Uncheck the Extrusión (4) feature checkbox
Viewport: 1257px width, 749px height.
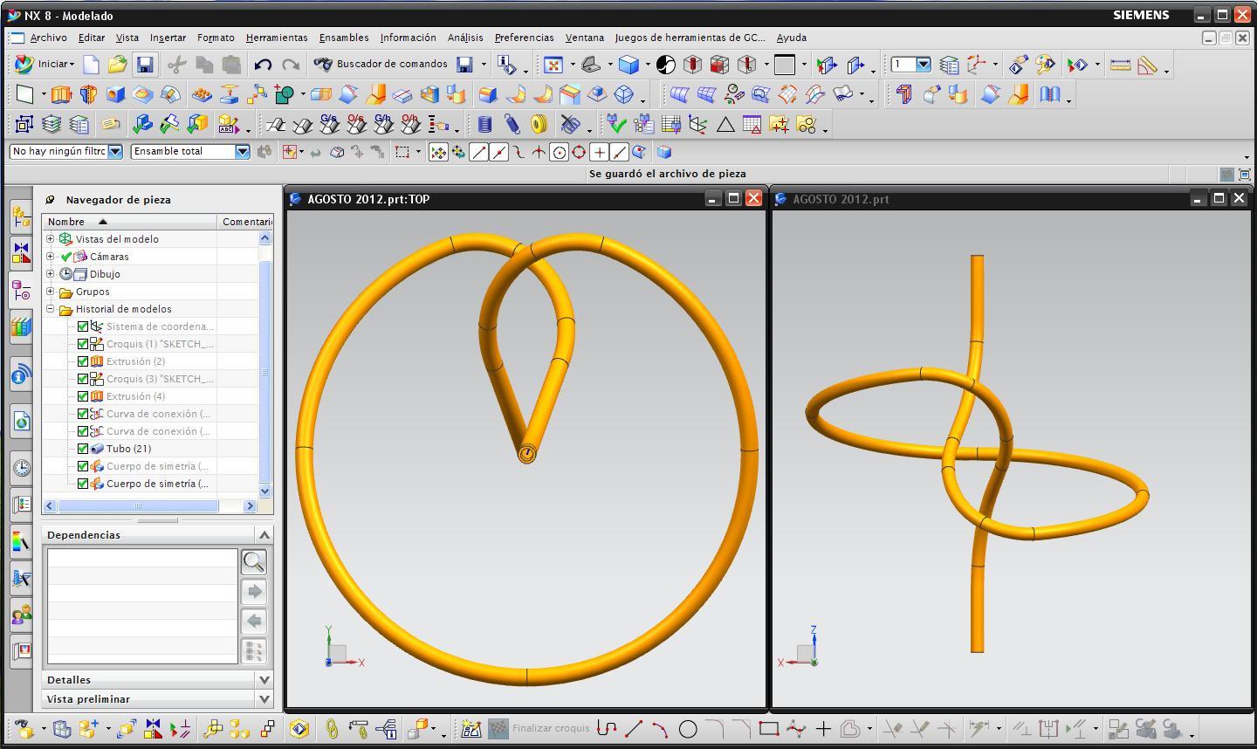pyautogui.click(x=83, y=396)
